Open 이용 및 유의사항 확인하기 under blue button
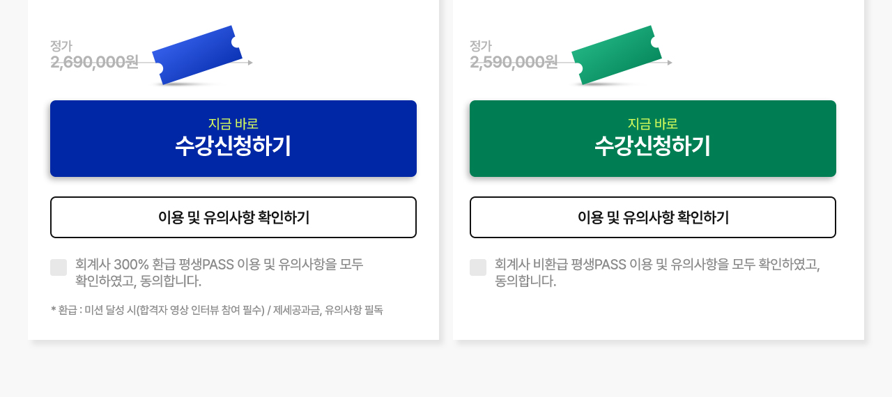 pos(233,217)
